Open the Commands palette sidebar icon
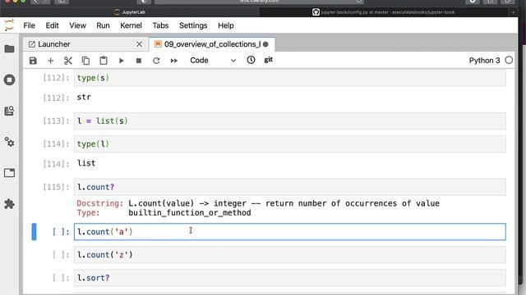Image resolution: width=526 pixels, height=295 pixels. [9, 111]
